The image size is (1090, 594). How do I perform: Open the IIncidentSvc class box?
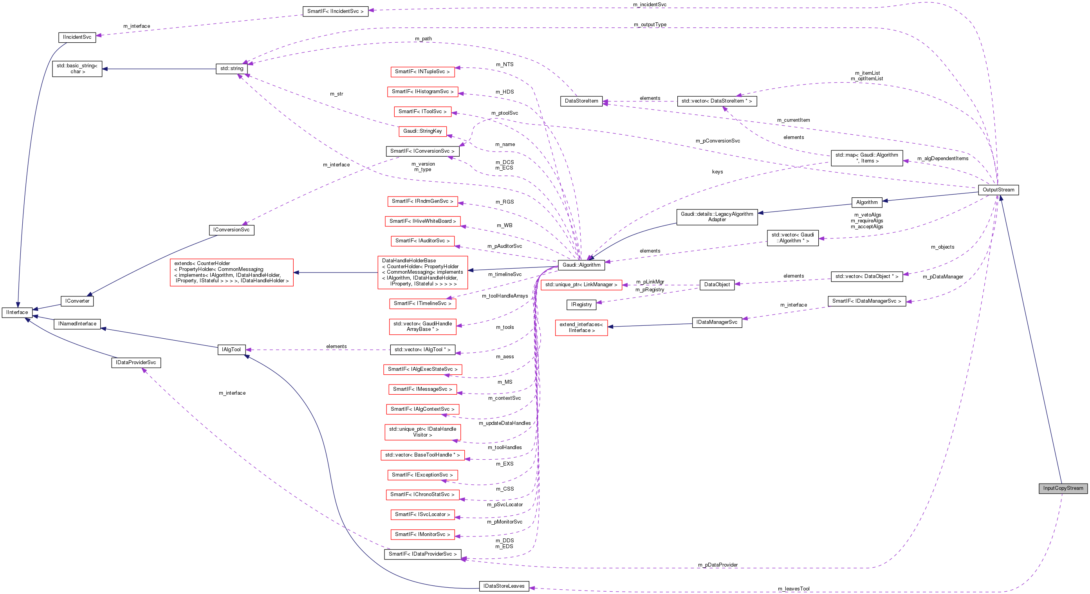point(77,37)
